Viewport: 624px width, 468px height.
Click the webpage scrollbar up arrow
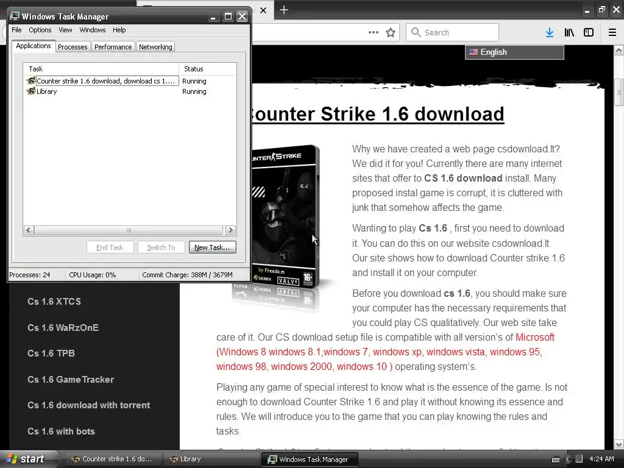(619, 51)
